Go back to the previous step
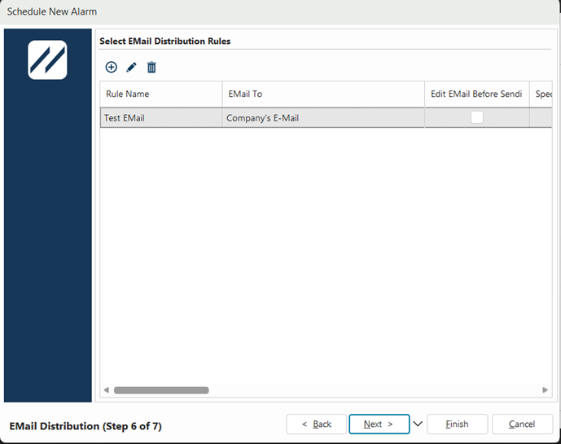This screenshot has height=444, width=561. click(317, 424)
